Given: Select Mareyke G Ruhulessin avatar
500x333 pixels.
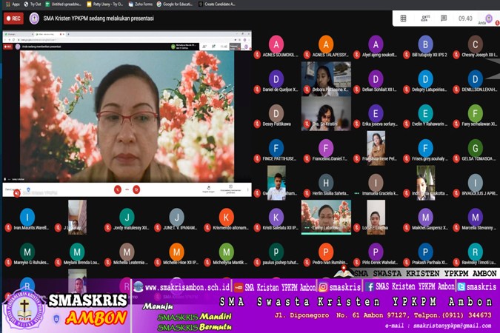Looking at the screenshot, I should pos(27,252).
